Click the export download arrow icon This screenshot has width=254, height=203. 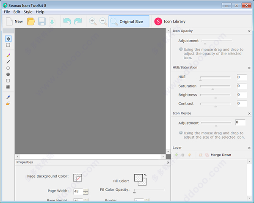52,22
